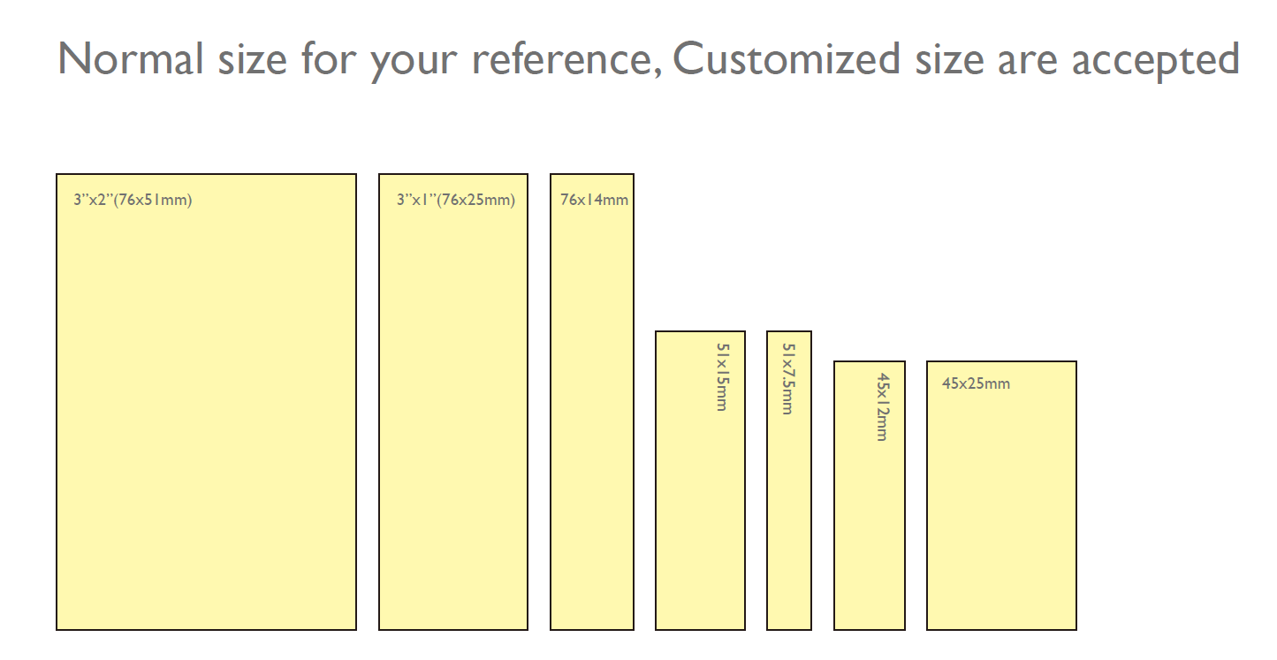Select the largest yellow 3"x2" rectangle

[x=206, y=402]
